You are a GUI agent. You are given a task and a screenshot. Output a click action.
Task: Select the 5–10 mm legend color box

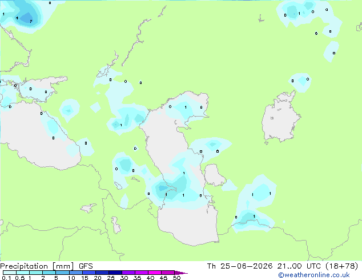62,273
